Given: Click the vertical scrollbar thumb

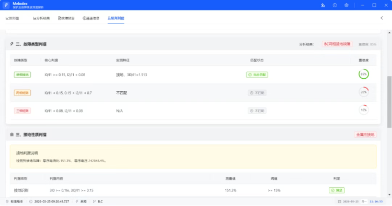Looking at the screenshot, I should [x=389, y=102].
